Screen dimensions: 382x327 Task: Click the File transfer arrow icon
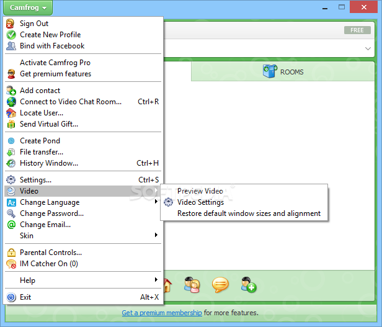[x=11, y=152]
